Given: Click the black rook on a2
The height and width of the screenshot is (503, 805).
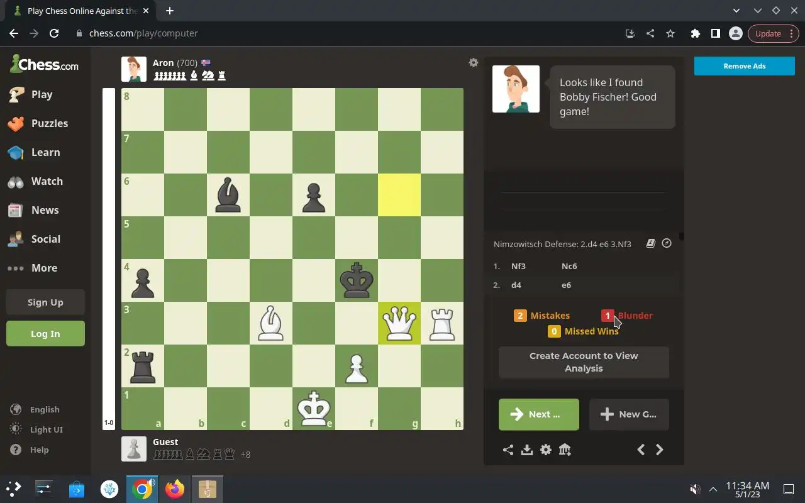Looking at the screenshot, I should [143, 366].
